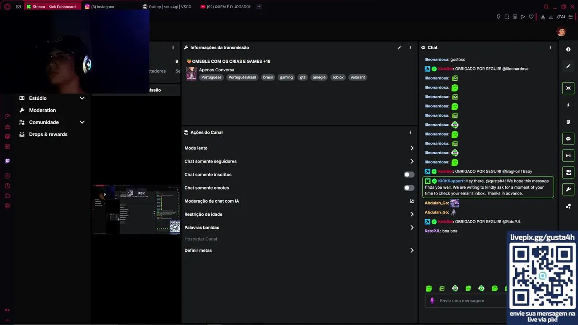Click the Workspaces icon beside the Opera logo
The width and height of the screenshot is (578, 325).
point(19,7)
